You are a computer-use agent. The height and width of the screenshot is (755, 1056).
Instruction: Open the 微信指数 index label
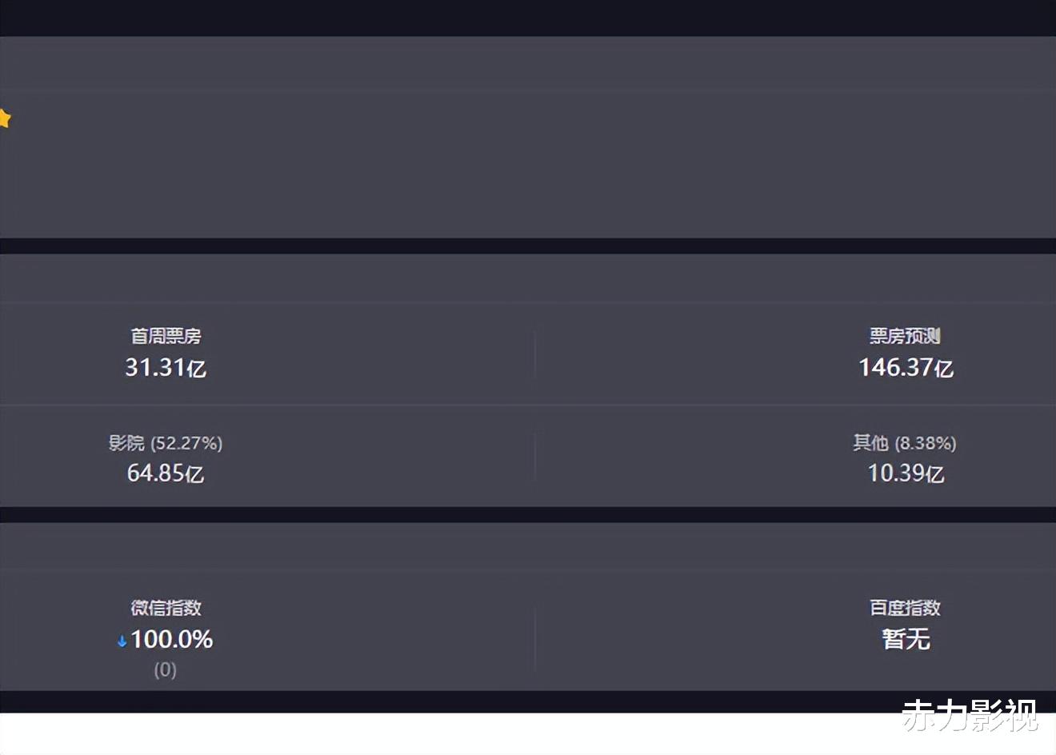coord(166,608)
